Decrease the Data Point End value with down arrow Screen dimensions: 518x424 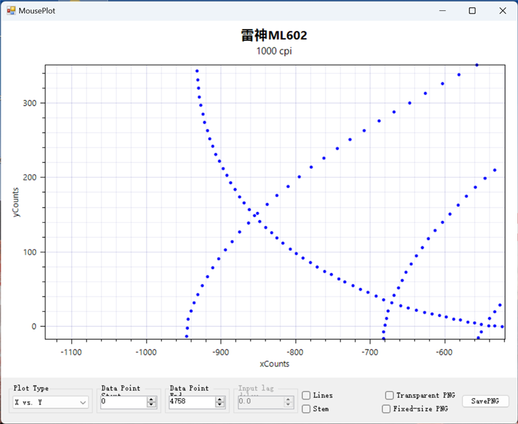(x=220, y=405)
